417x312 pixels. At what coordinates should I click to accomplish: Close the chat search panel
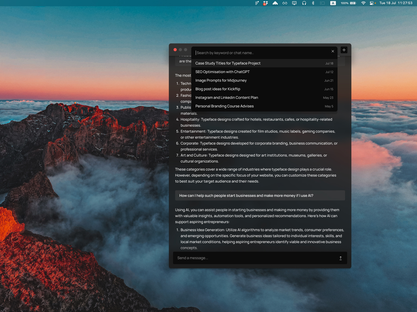(x=333, y=51)
